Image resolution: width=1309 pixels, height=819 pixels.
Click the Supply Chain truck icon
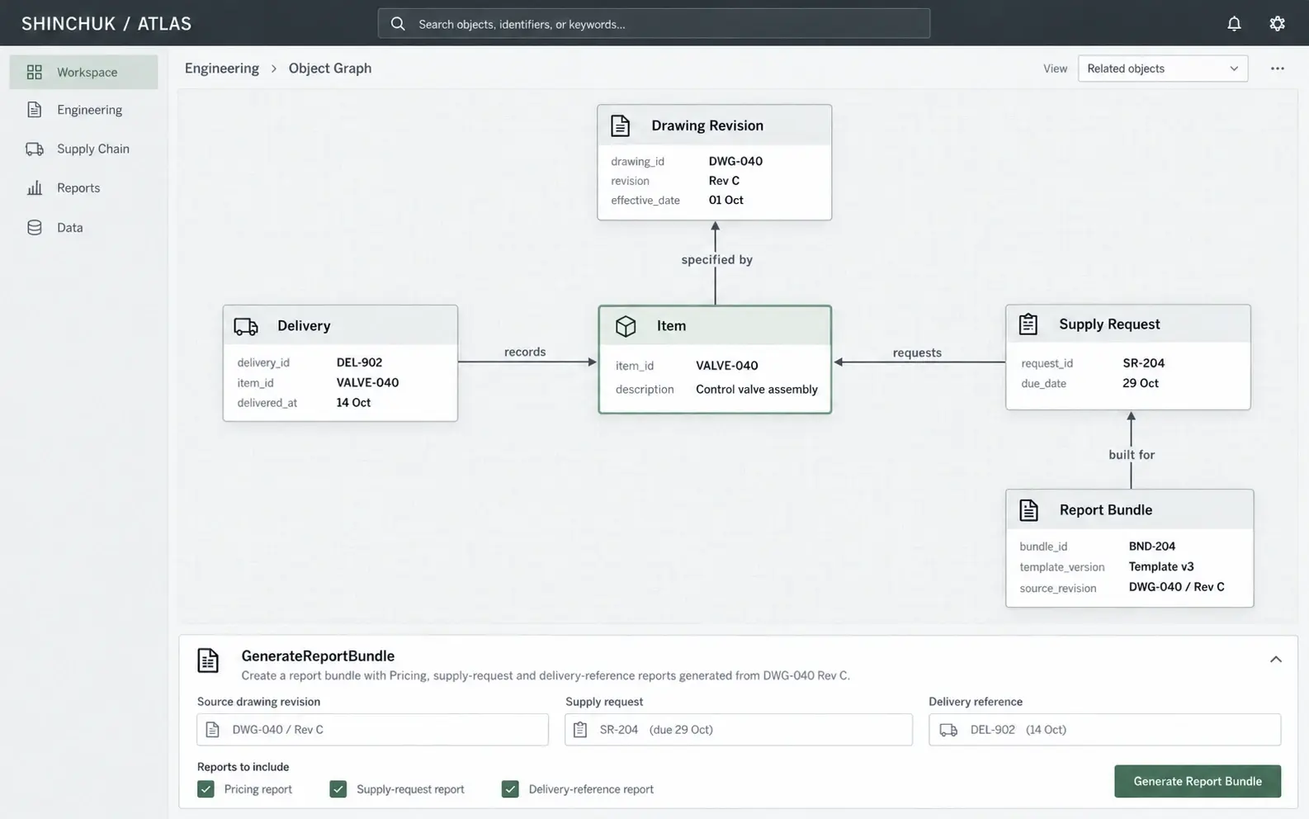tap(34, 149)
